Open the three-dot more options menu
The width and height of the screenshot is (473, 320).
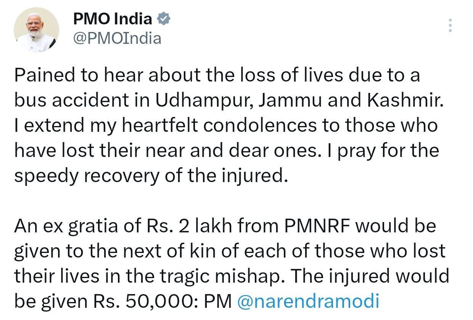(450, 25)
